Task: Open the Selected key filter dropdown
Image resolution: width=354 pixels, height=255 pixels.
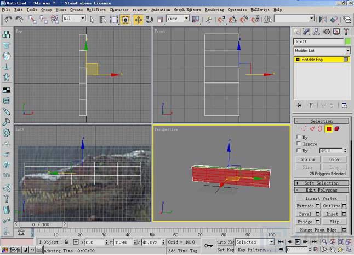Action: click(x=255, y=242)
